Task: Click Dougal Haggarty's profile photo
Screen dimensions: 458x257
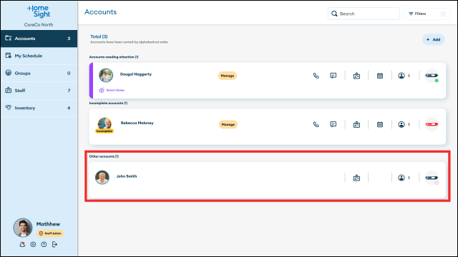Action: (106, 76)
